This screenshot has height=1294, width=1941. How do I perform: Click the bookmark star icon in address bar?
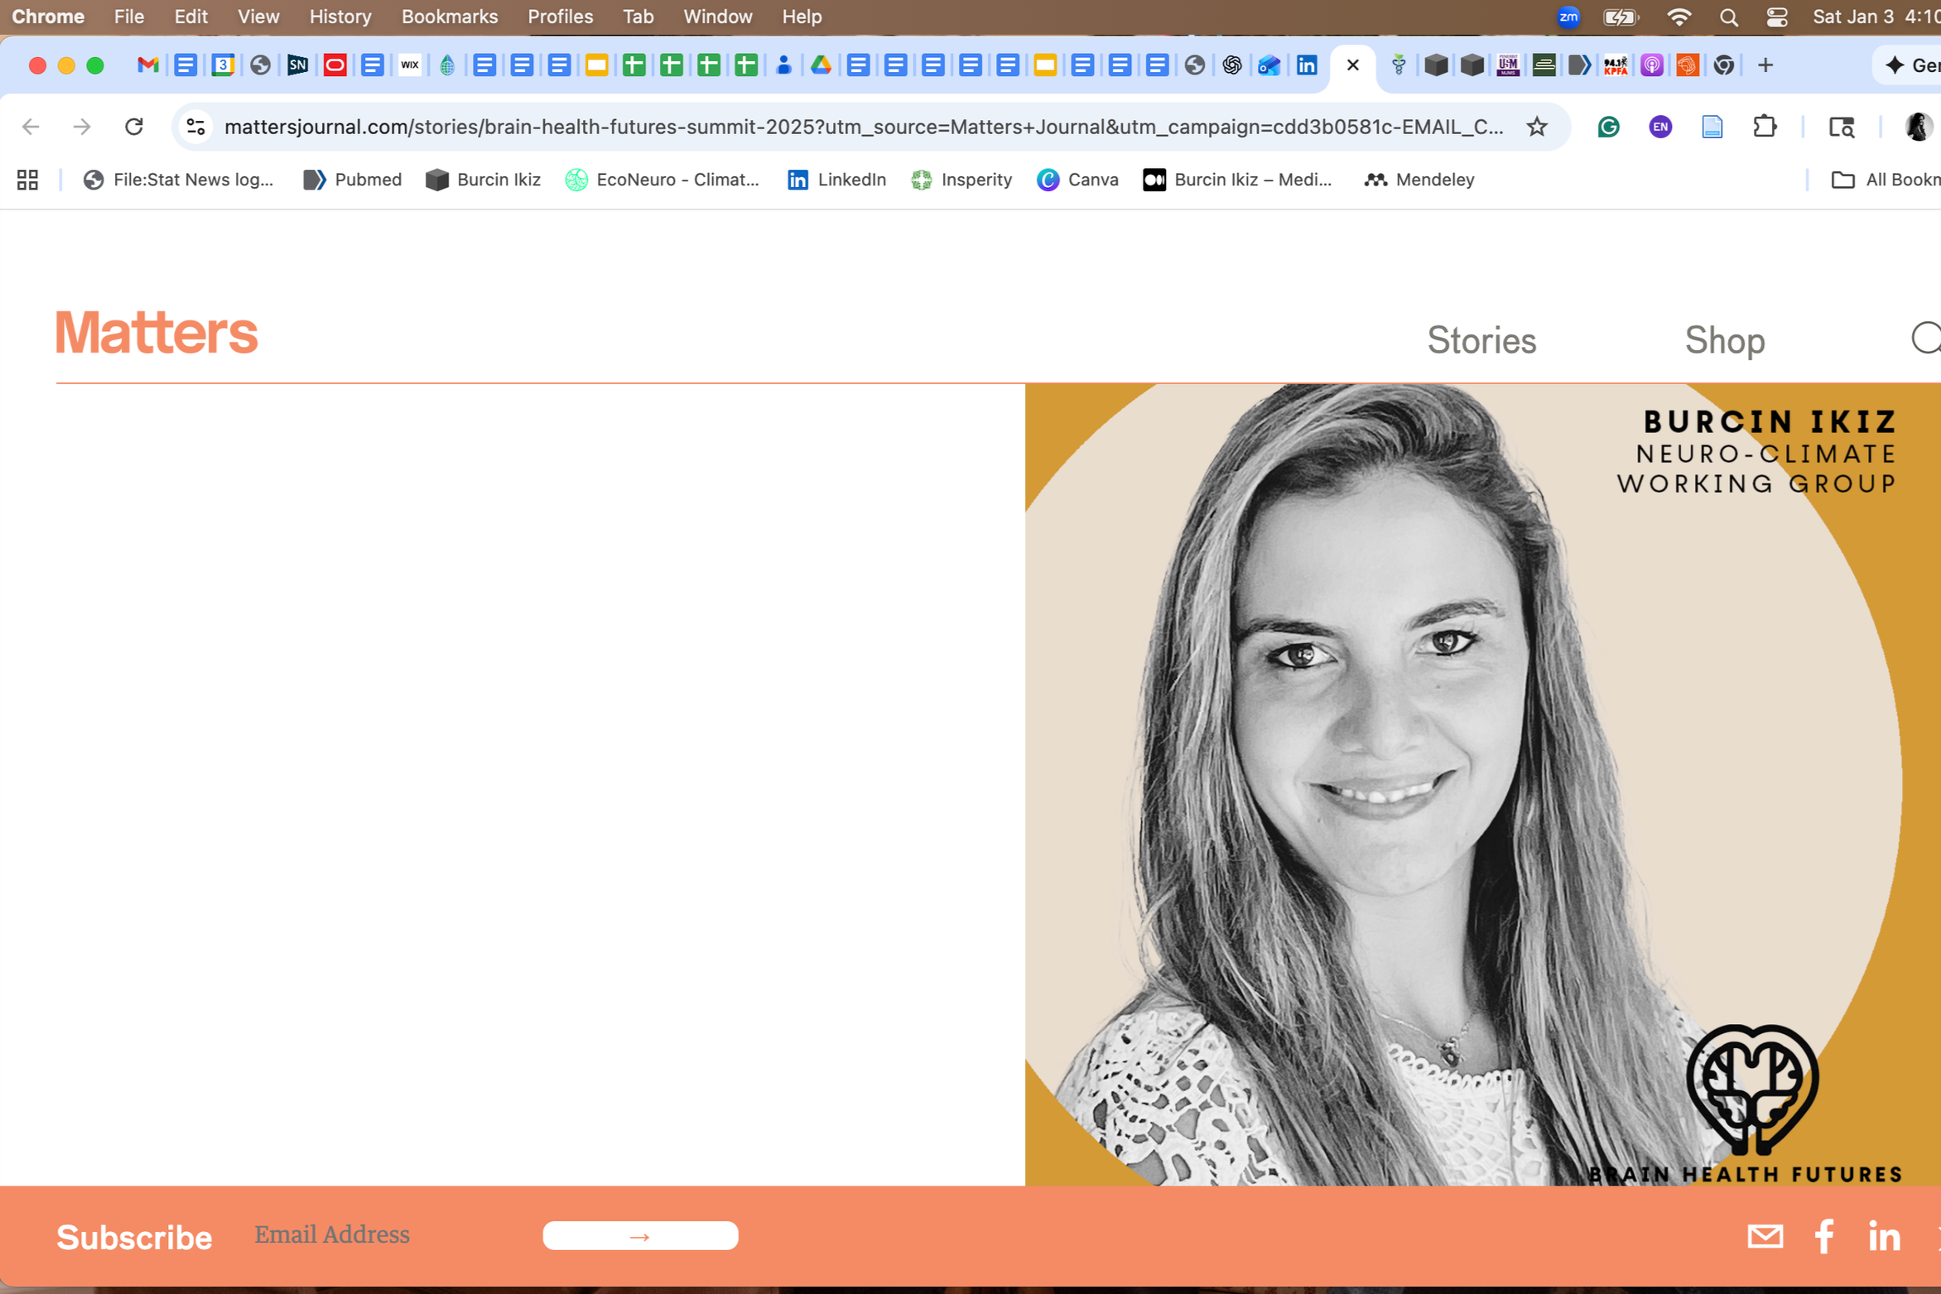tap(1537, 127)
